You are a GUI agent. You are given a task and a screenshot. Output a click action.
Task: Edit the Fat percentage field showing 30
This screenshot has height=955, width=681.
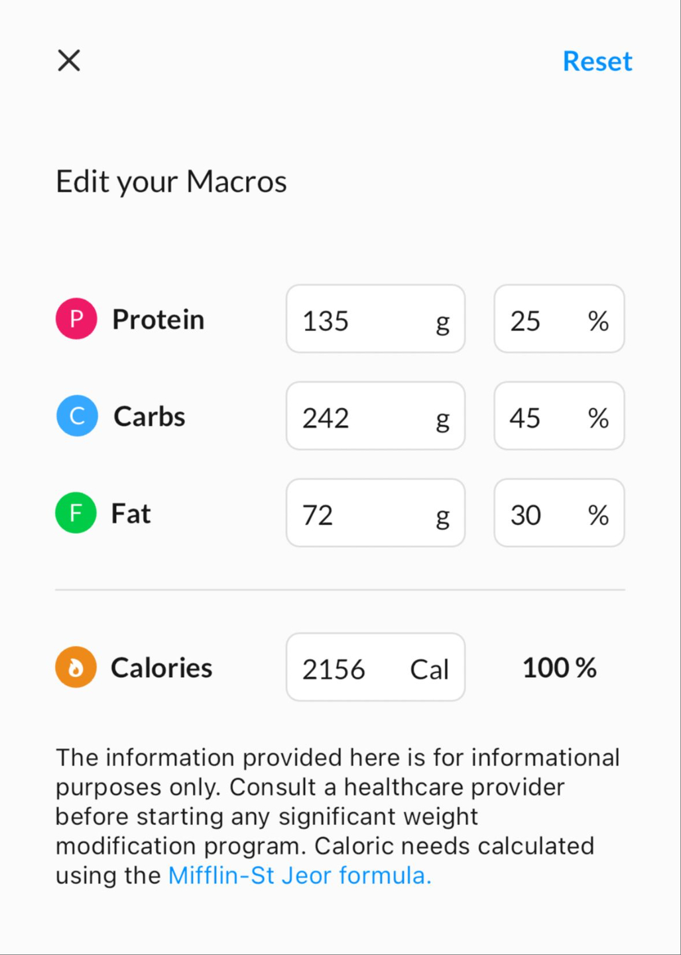[x=558, y=513]
